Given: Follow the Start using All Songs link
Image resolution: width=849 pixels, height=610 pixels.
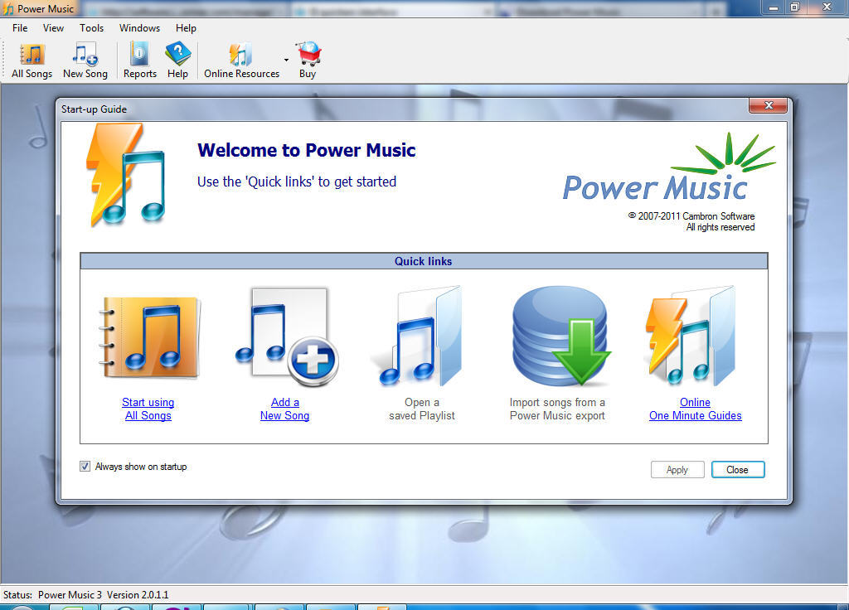Looking at the screenshot, I should coord(148,409).
